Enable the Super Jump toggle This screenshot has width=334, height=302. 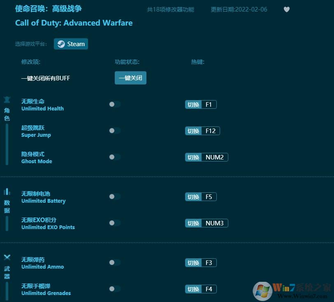tap(114, 131)
